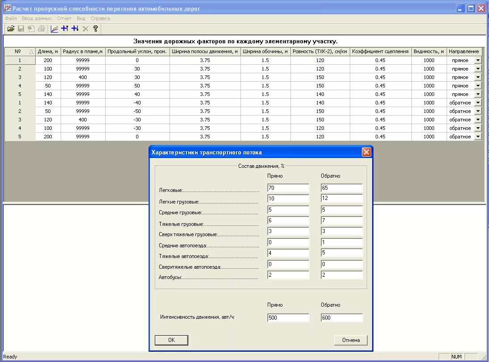Open the Ввод данных menu
This screenshot has height=362, width=489.
37,18
